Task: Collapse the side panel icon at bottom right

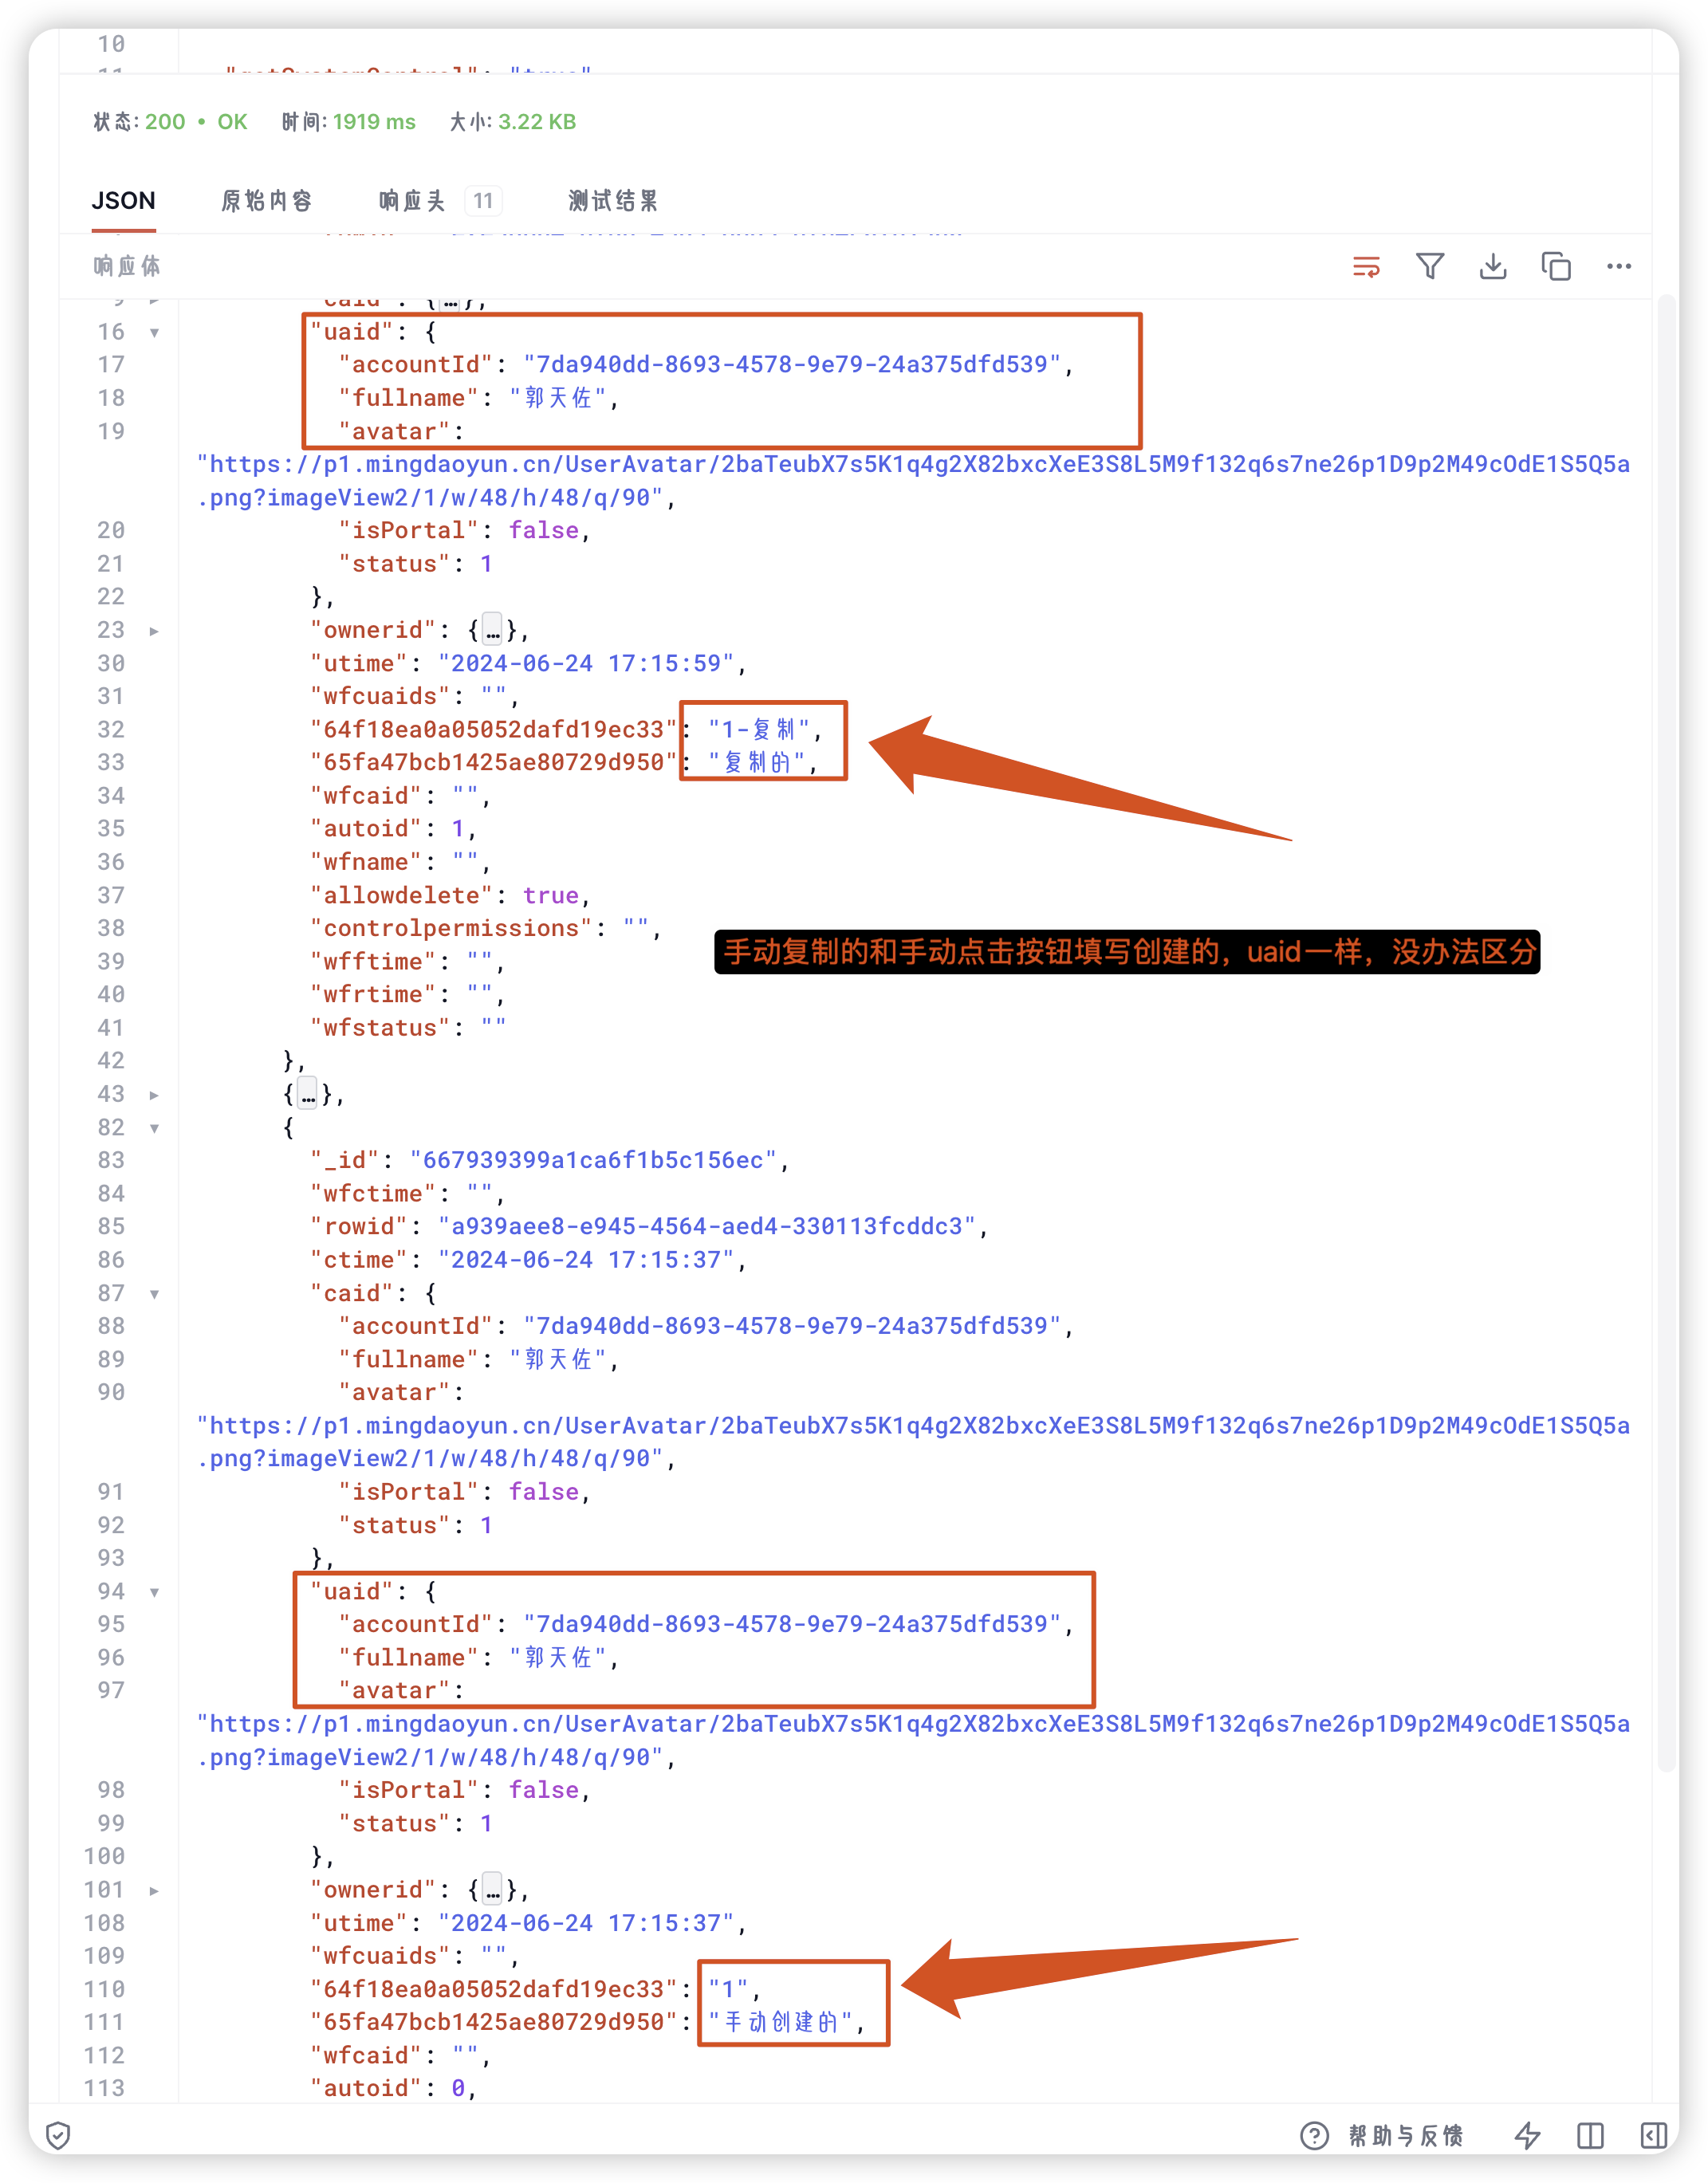Action: pos(1653,2135)
